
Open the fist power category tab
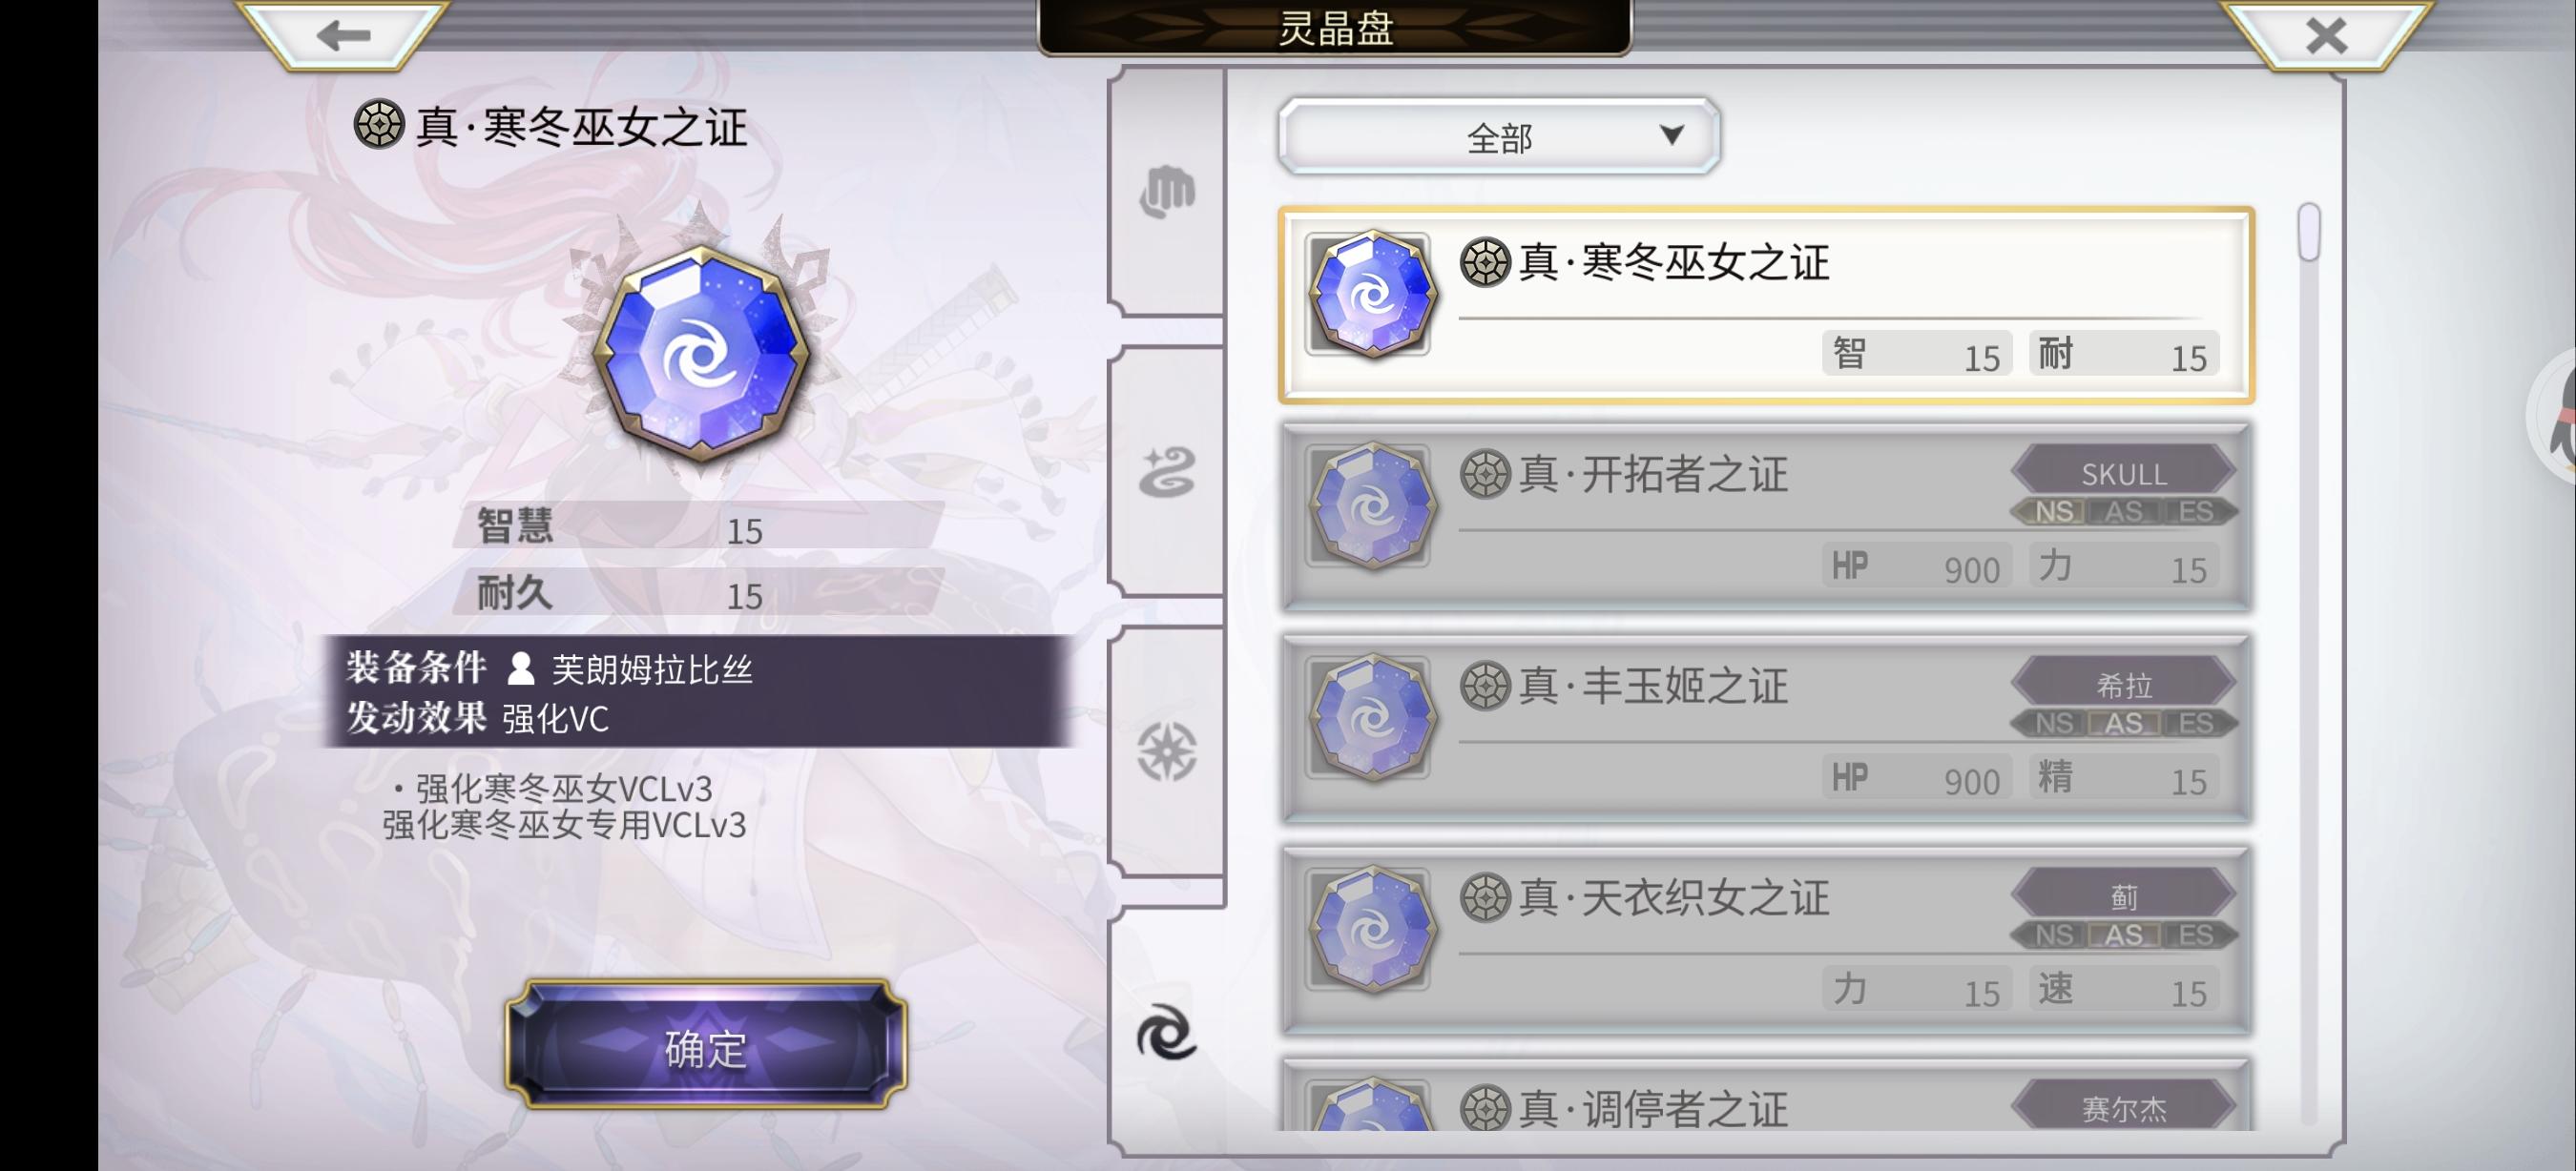tap(1167, 192)
